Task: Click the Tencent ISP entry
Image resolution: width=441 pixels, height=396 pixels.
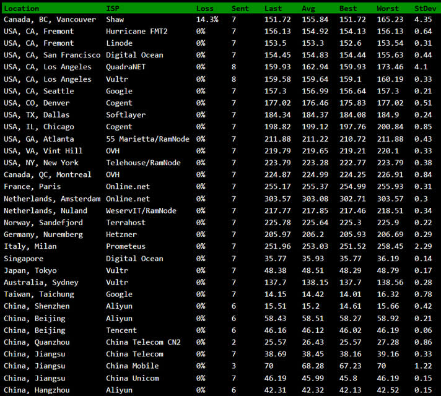Action: 121,330
